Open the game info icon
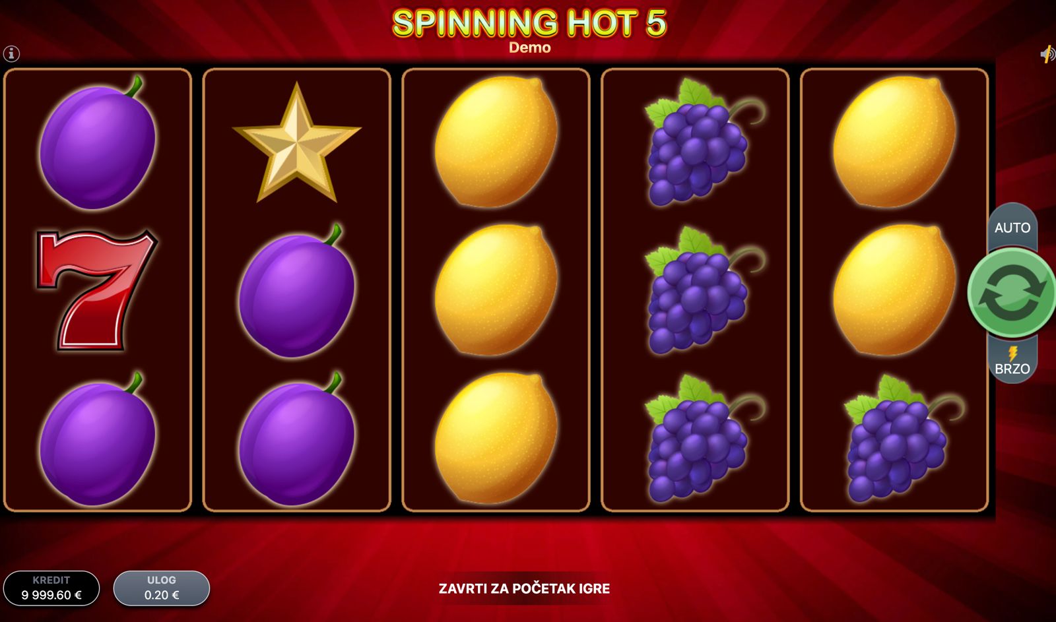Viewport: 1056px width, 622px height. pos(11,53)
